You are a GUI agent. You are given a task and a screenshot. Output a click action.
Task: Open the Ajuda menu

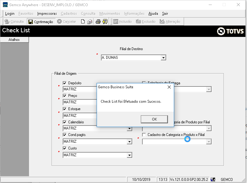coord(153,14)
